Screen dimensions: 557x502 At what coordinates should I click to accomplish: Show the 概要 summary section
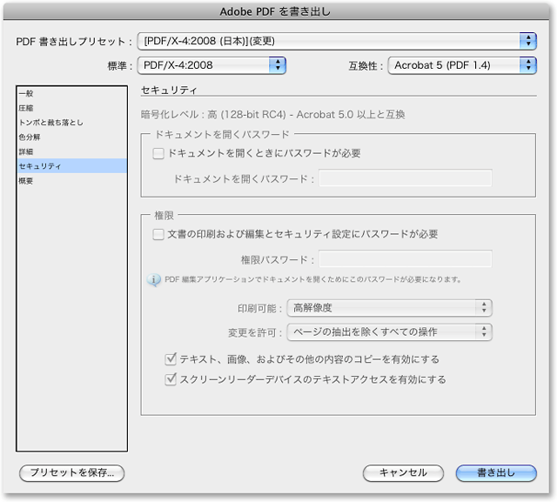(x=27, y=181)
